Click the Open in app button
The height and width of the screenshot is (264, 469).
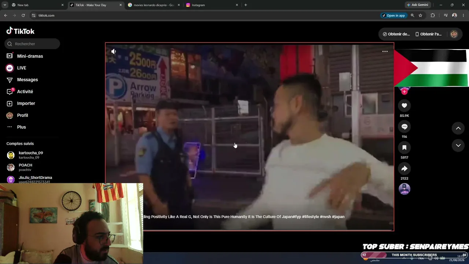tap(394, 15)
